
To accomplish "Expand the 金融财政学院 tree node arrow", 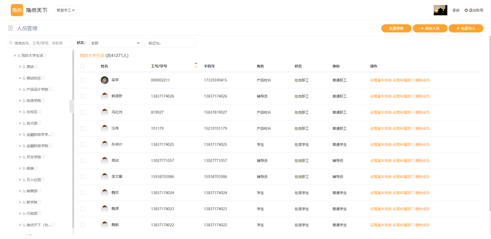I will tap(20, 146).
